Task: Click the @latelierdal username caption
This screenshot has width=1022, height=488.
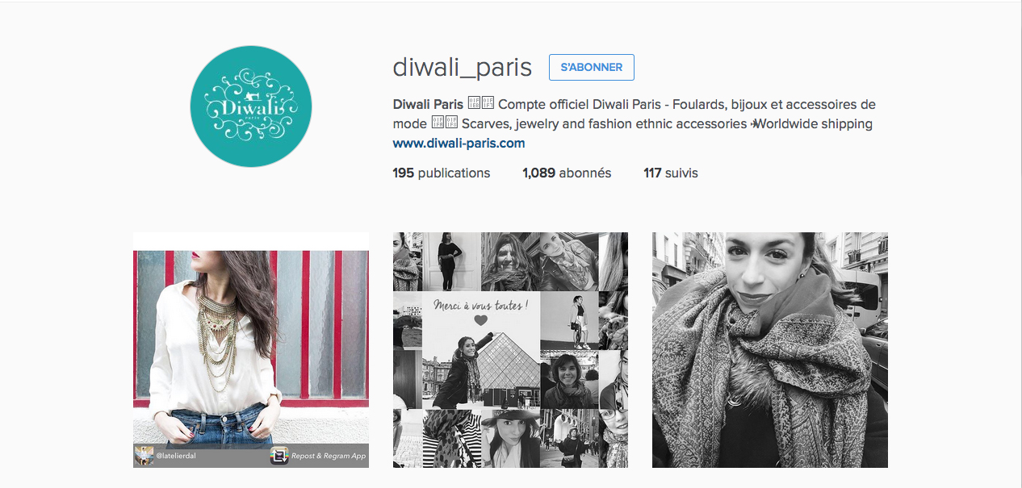Action: pos(176,456)
